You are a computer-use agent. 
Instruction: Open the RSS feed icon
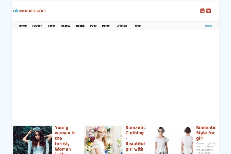pos(202,11)
